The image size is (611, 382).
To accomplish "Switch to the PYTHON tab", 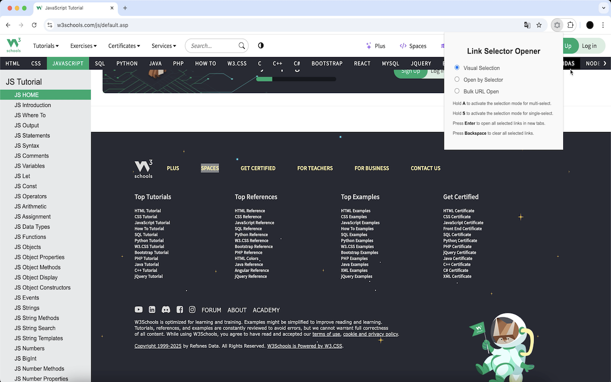I will pos(126,63).
